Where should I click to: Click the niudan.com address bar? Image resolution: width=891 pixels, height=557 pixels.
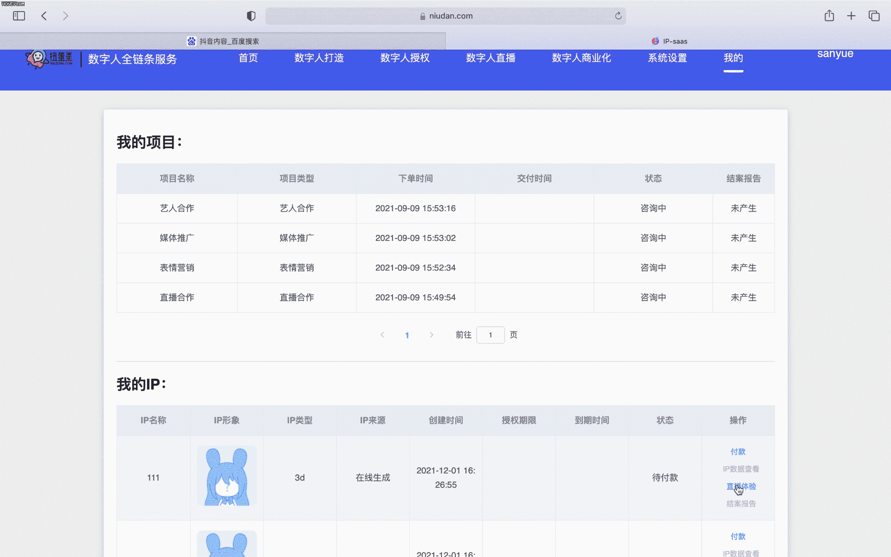pyautogui.click(x=445, y=16)
